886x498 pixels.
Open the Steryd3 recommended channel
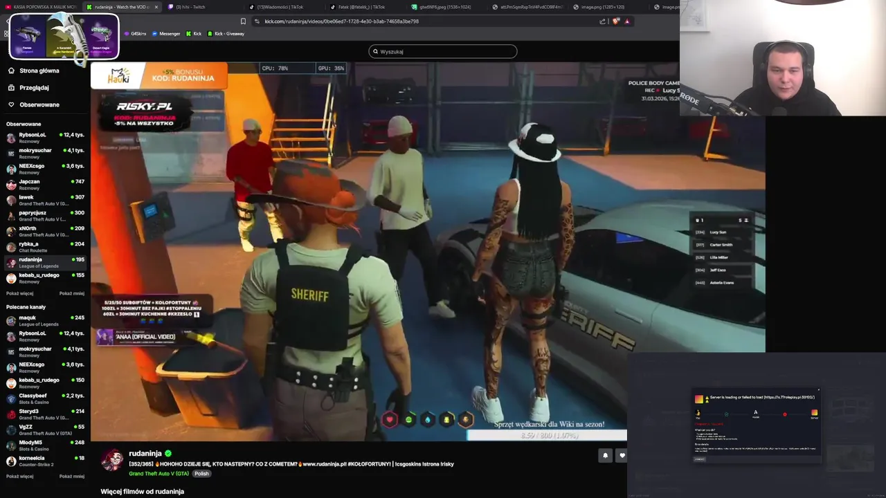(46, 414)
